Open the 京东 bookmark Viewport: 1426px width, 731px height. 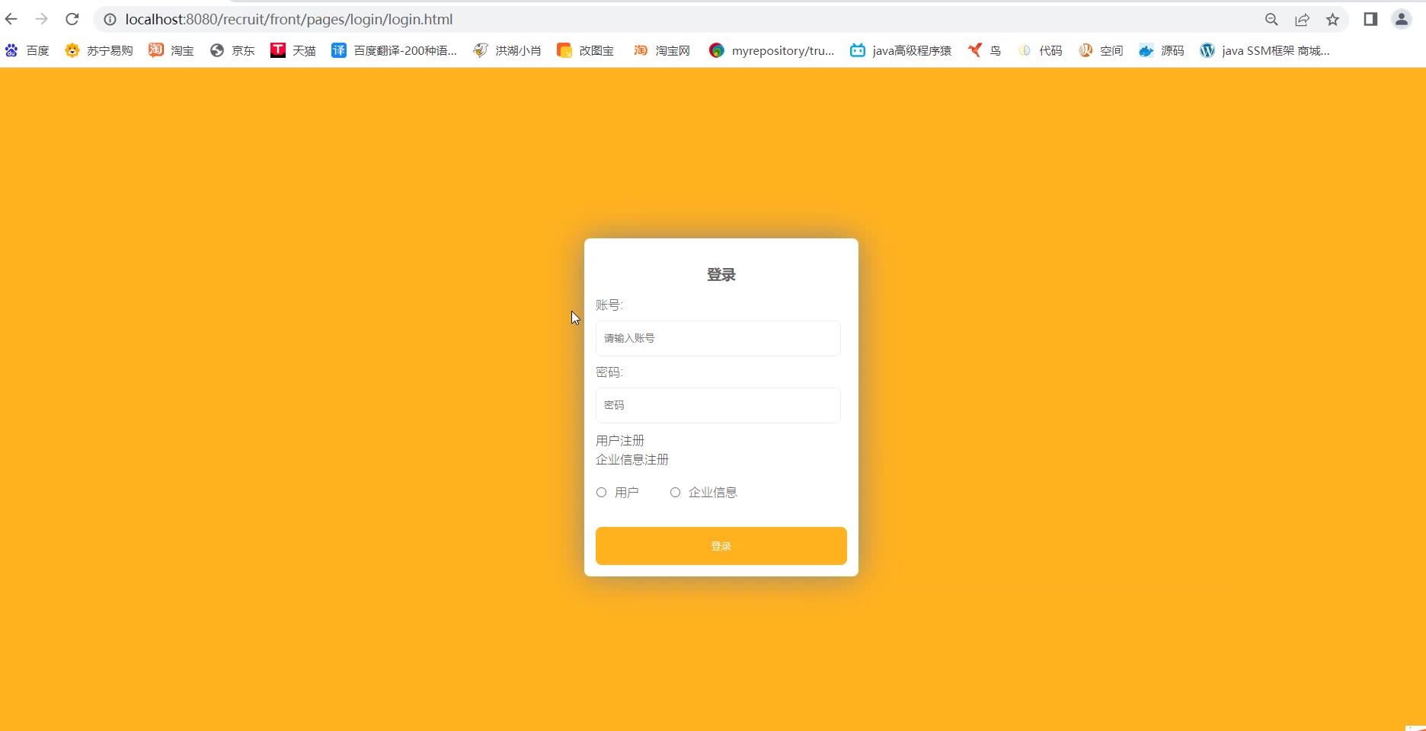point(232,50)
